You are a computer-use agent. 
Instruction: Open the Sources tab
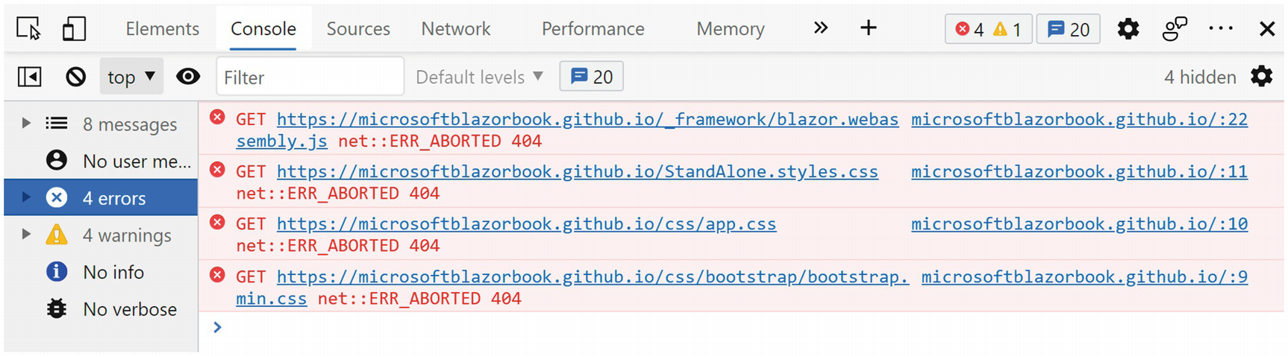coord(358,29)
